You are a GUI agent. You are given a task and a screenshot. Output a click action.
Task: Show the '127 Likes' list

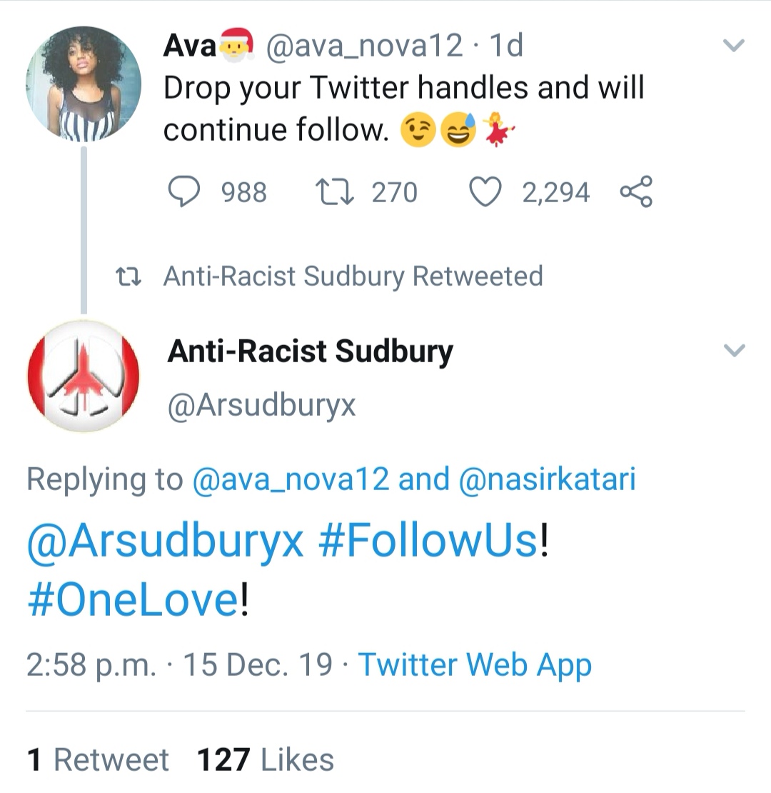tap(266, 759)
